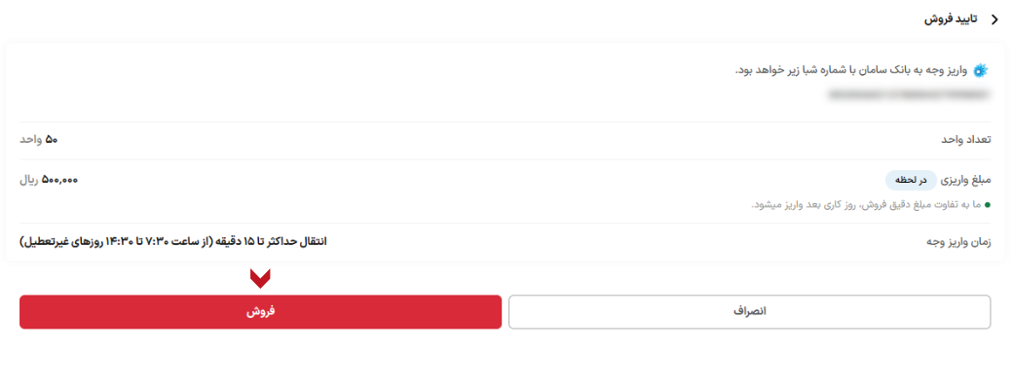The width and height of the screenshot is (1014, 386).
Task: Click the blue Saman bank logo
Action: click(981, 70)
